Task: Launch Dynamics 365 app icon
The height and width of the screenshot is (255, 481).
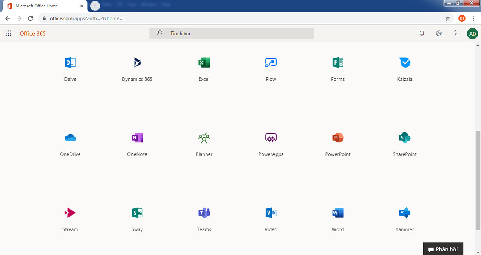Action: tap(137, 63)
